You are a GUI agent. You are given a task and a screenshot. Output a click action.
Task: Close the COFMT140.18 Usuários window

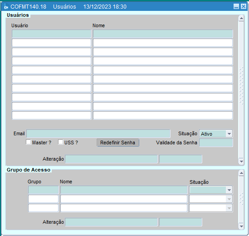click(243, 6)
